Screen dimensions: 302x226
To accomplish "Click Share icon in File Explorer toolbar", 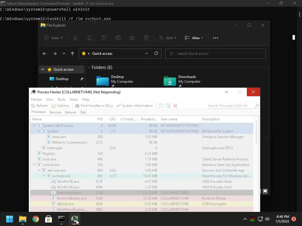I will coord(132,38).
